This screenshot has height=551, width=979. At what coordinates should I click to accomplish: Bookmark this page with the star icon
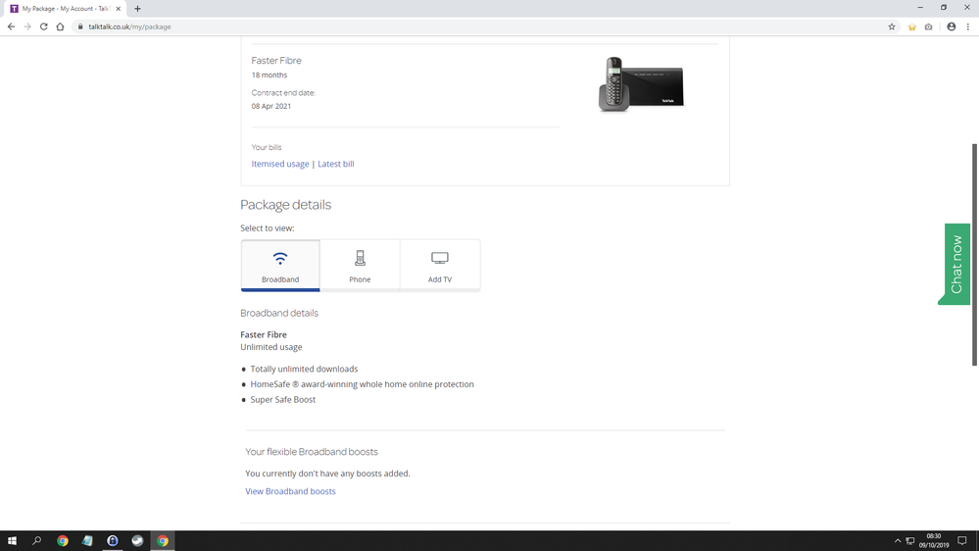click(x=892, y=26)
